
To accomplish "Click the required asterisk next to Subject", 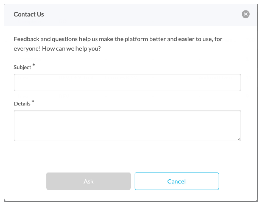I will 34,66.
